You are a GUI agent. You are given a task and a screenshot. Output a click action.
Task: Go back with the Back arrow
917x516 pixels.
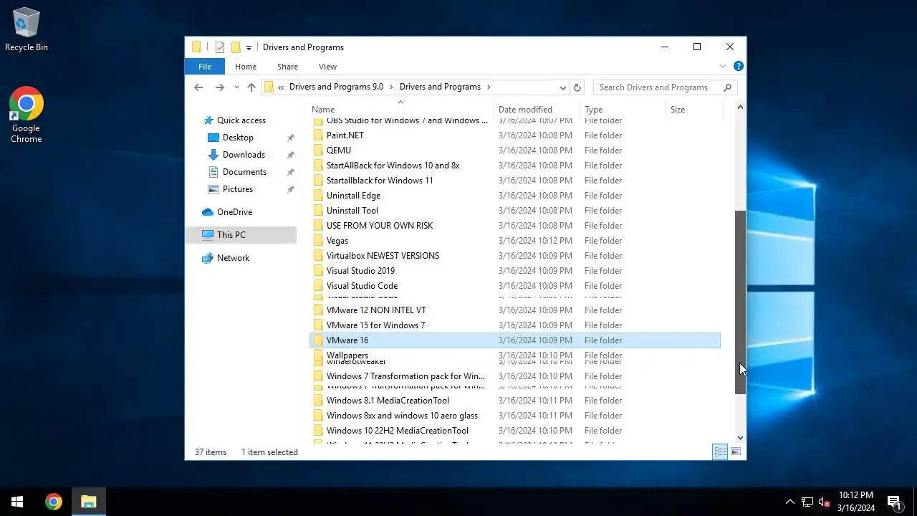pos(198,87)
